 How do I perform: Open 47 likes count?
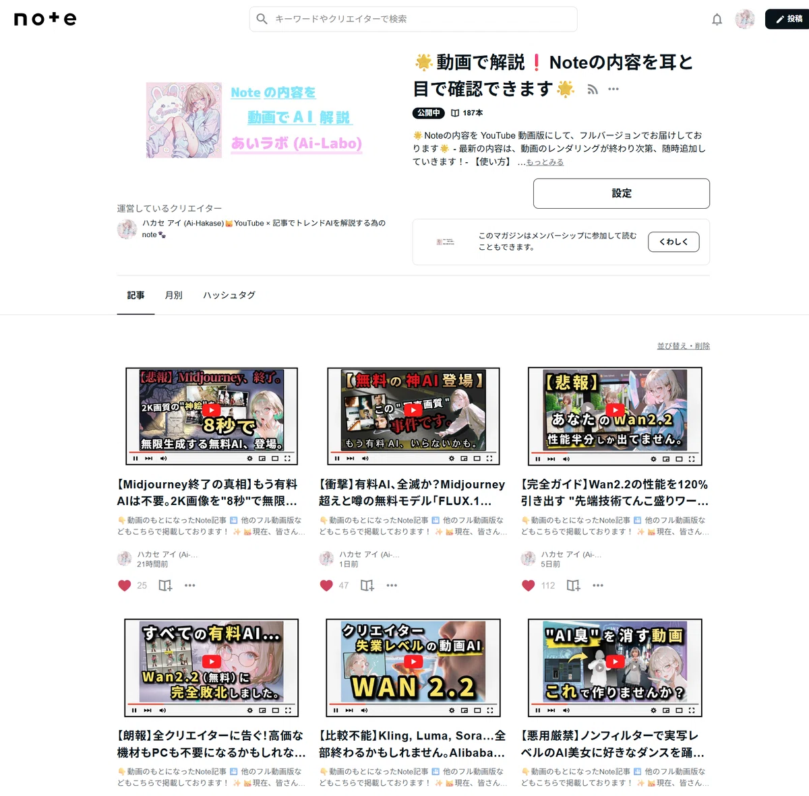(x=344, y=586)
